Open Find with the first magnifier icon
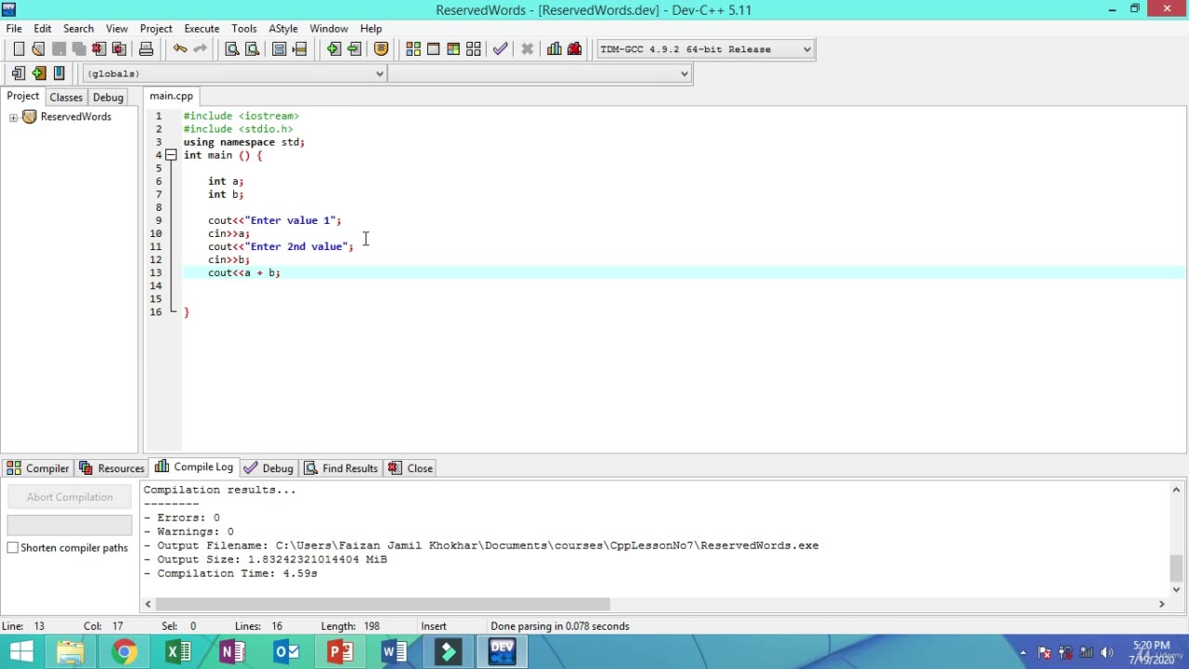1189x669 pixels. pyautogui.click(x=232, y=49)
